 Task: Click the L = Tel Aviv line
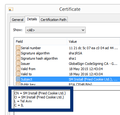[x=23, y=101]
